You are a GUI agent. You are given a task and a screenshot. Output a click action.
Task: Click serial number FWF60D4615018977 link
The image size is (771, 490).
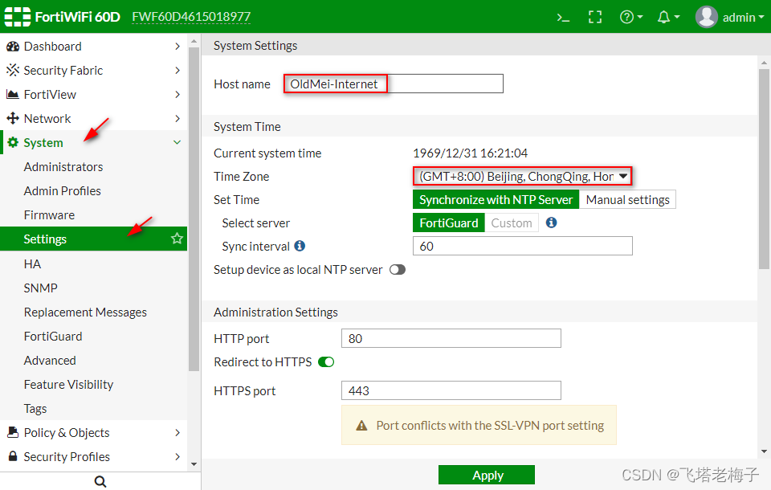[x=191, y=17]
